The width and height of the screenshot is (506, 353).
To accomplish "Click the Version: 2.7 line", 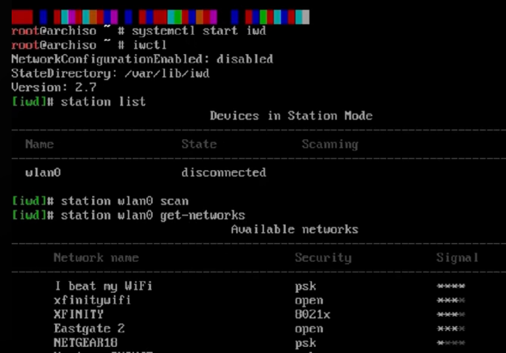I will point(54,87).
